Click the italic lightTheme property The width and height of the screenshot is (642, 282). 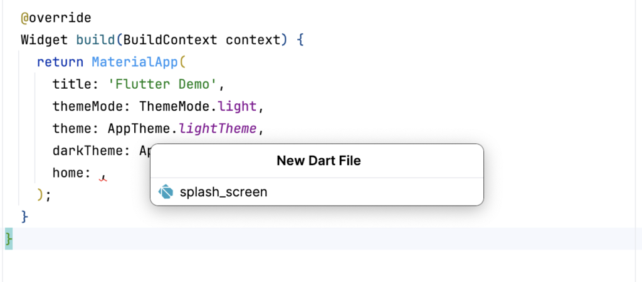(218, 129)
